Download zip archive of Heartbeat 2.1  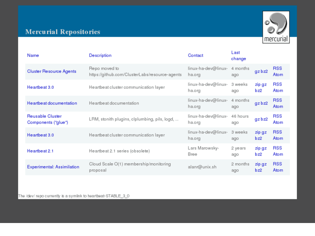pos(257,148)
